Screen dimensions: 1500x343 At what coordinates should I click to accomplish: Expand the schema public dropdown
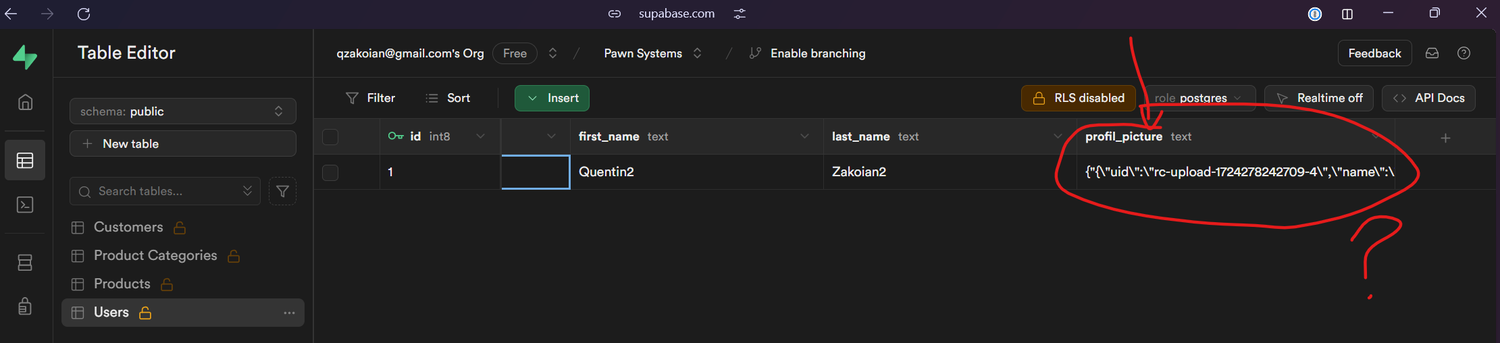[182, 111]
